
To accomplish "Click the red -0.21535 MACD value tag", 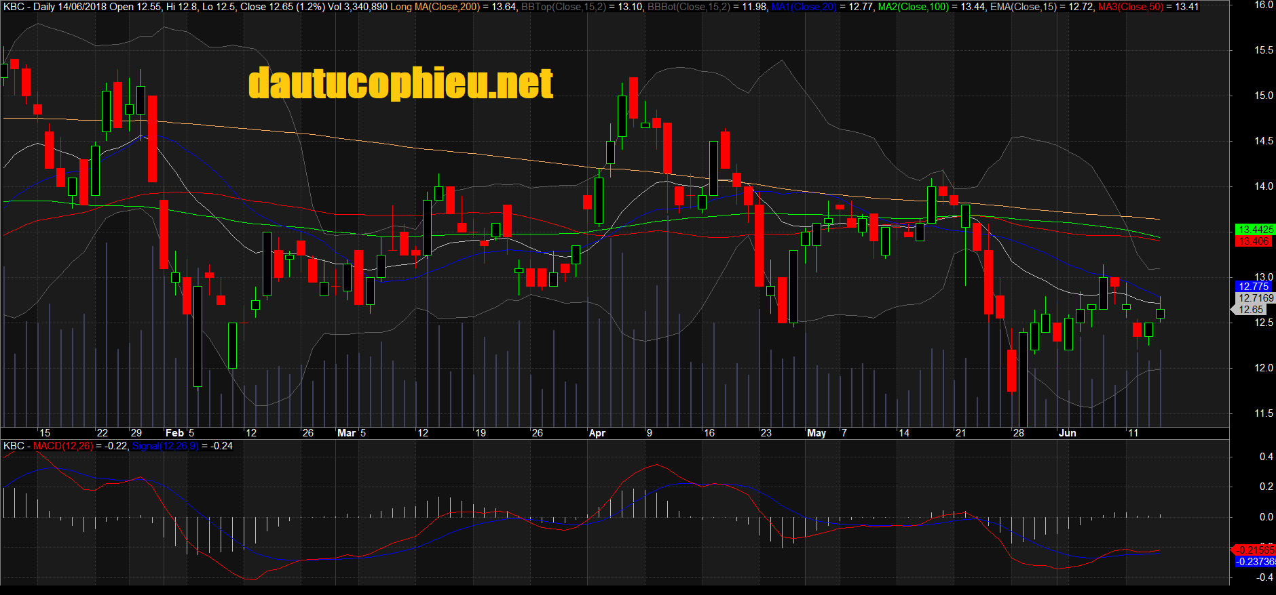I will pyautogui.click(x=1255, y=550).
